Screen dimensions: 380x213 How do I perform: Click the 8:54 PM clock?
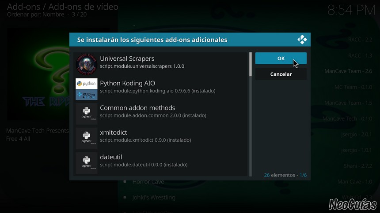351,11
